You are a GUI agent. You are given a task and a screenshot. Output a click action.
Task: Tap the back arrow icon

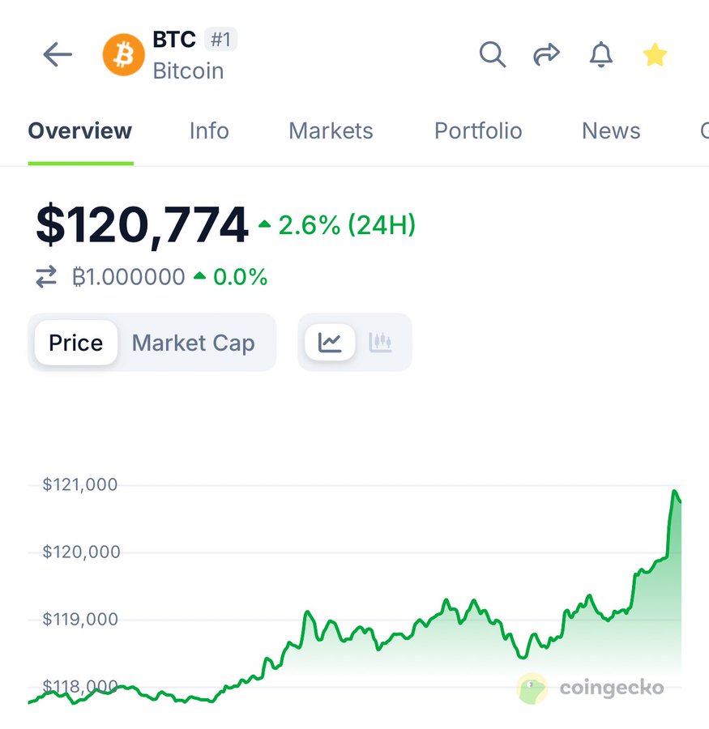point(58,55)
